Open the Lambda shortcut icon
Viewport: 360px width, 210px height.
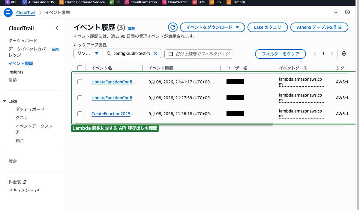click(229, 2)
